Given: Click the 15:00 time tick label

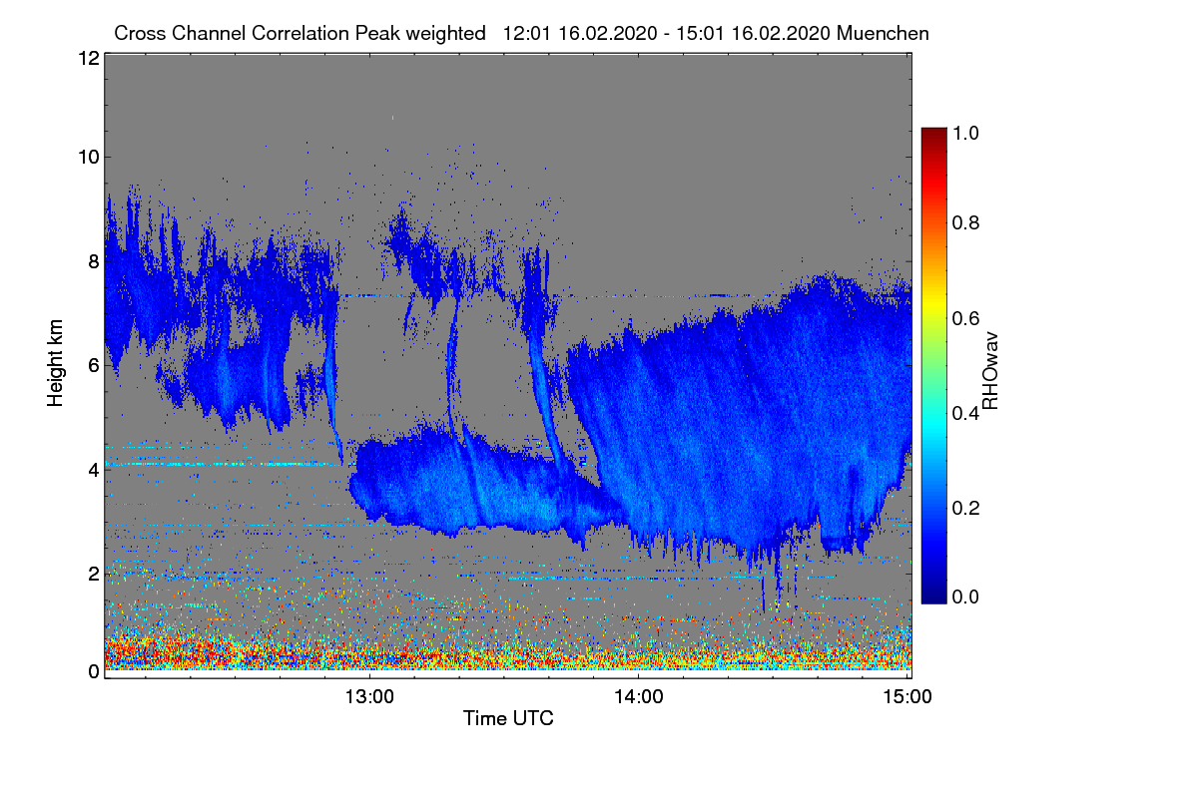Looking at the screenshot, I should (x=907, y=697).
